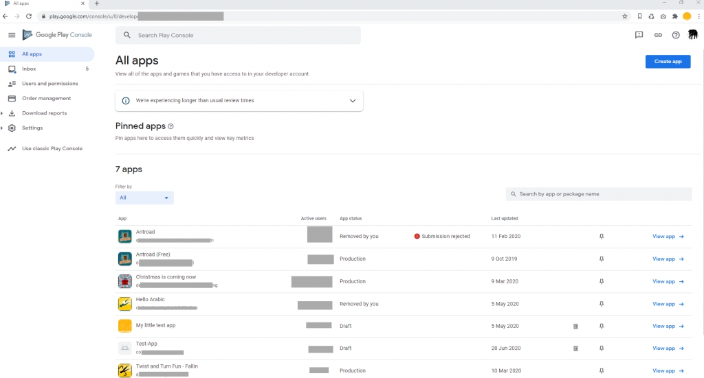The image size is (704, 378).
Task: Open the help question mark icon
Action: pos(676,35)
